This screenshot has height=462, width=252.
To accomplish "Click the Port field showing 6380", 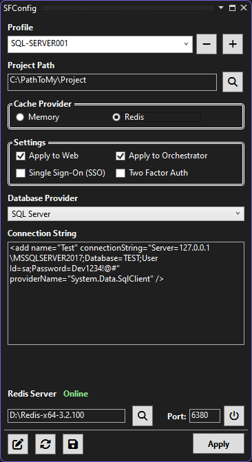I will [x=204, y=416].
